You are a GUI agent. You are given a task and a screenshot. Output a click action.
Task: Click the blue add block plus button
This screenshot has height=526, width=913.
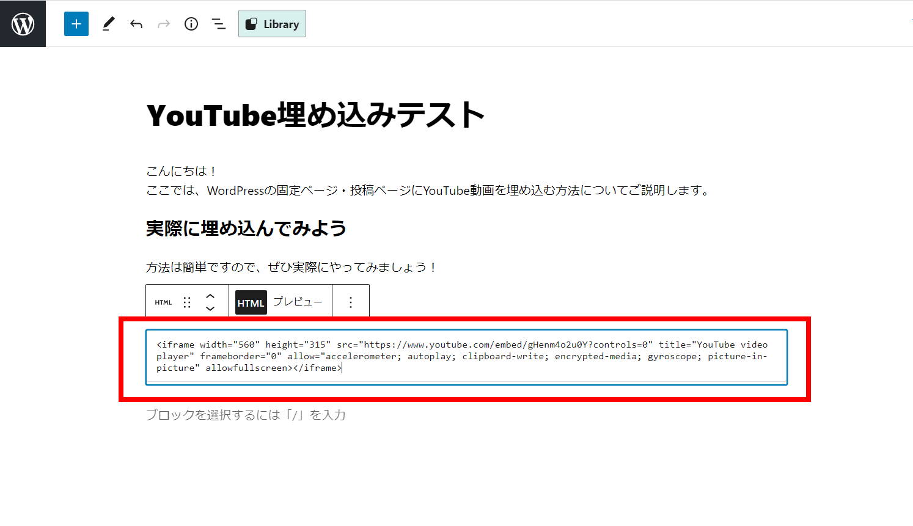click(x=76, y=24)
